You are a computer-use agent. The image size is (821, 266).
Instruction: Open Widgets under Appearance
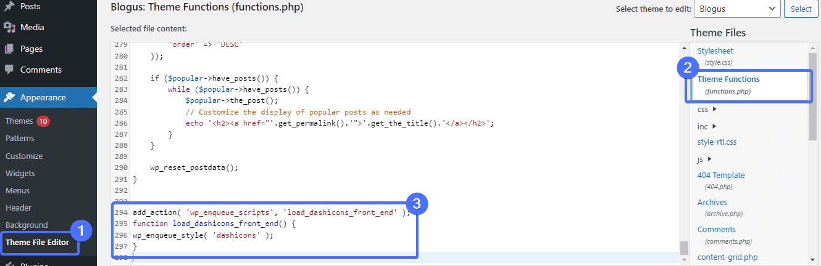(20, 173)
